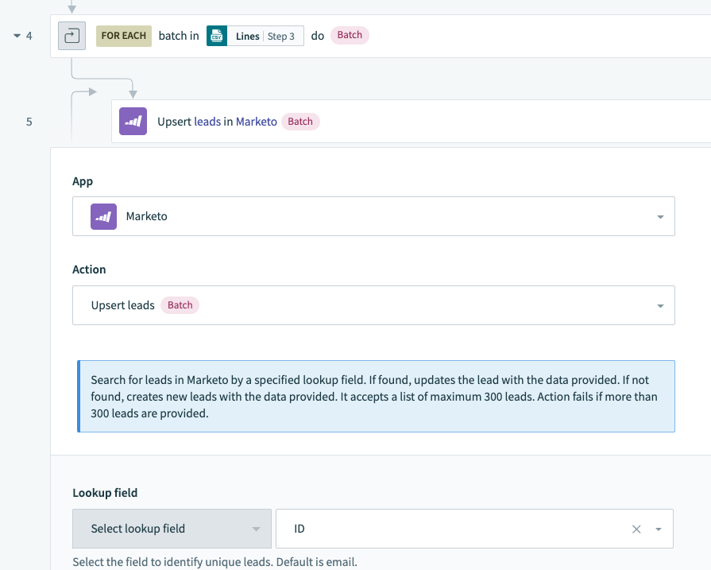Click the CSV Lines icon in step 4
711x570 pixels.
(x=217, y=36)
